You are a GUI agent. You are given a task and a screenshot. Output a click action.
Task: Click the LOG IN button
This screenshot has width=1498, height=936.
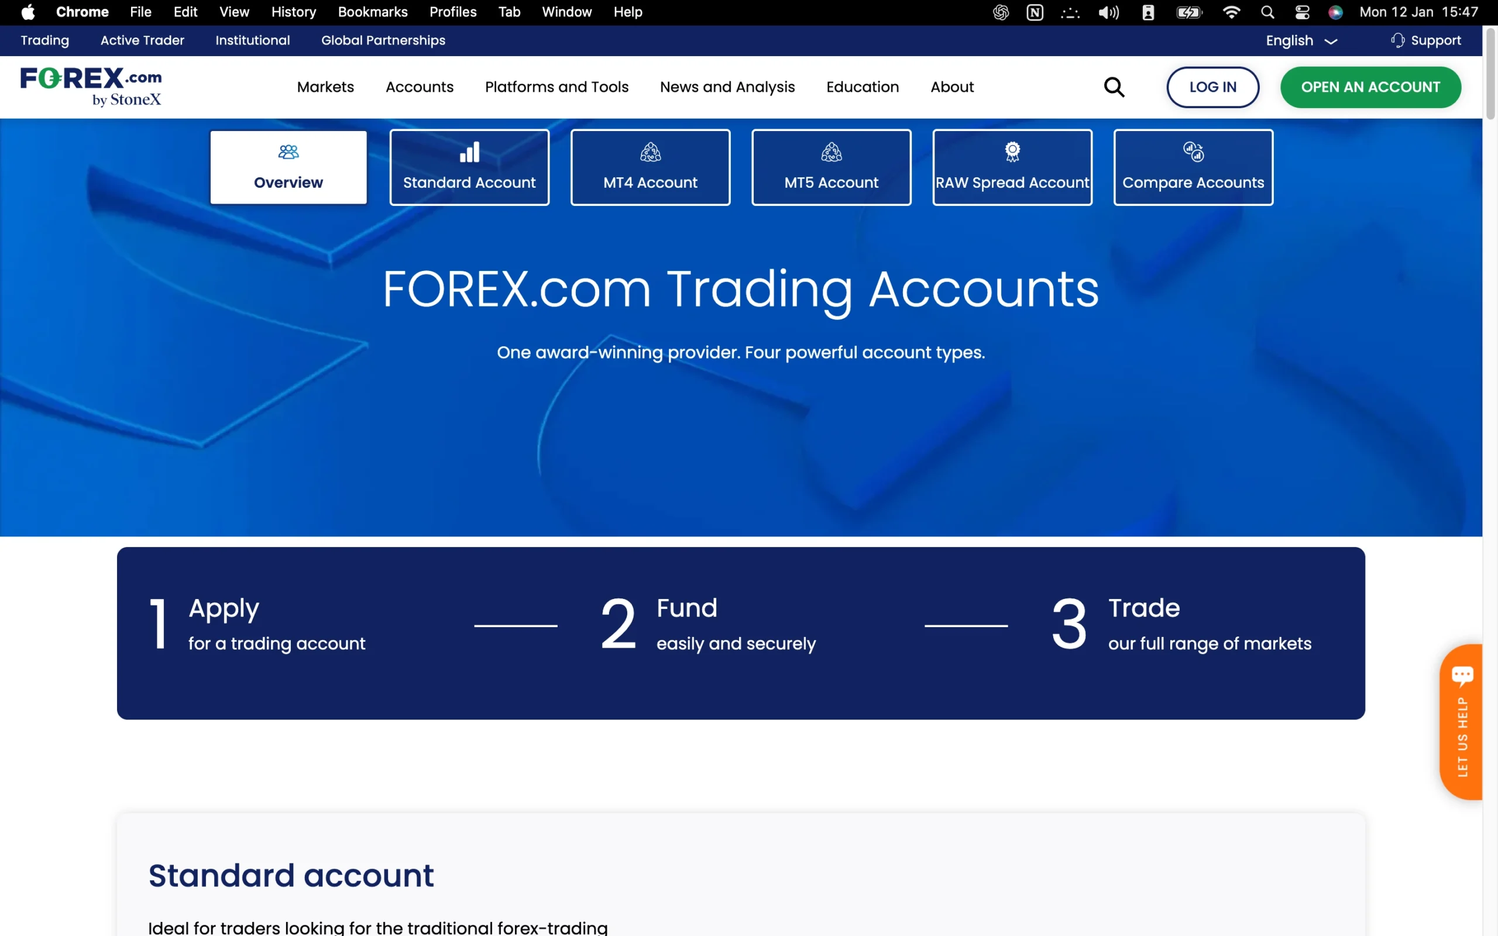(1212, 87)
